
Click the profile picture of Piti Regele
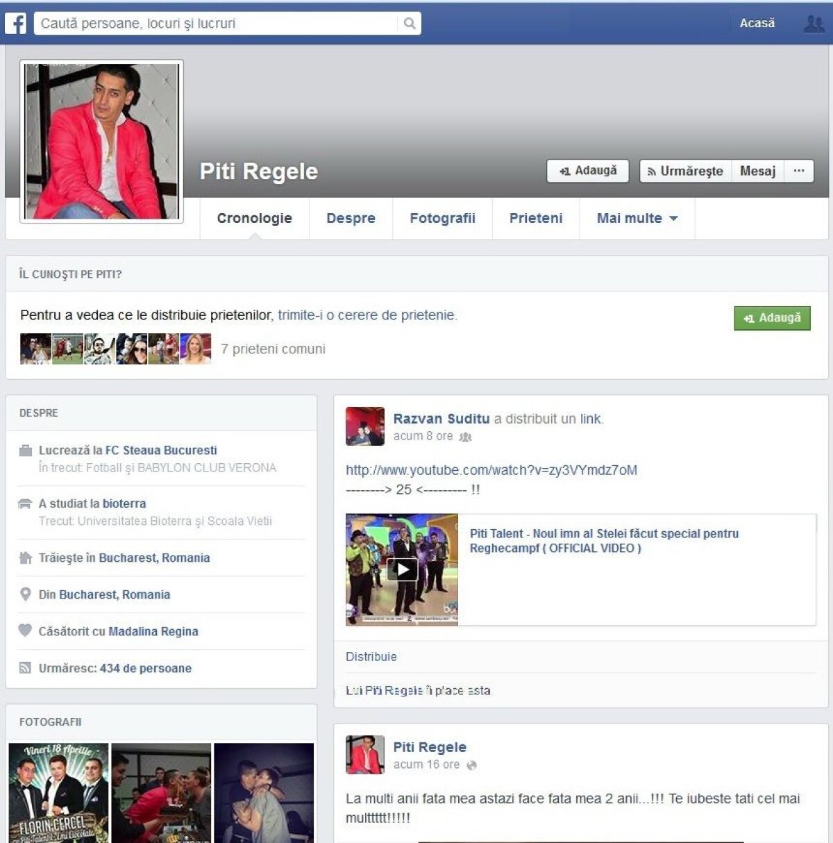102,142
